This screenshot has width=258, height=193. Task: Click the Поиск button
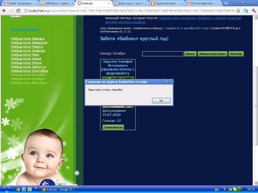(190, 54)
